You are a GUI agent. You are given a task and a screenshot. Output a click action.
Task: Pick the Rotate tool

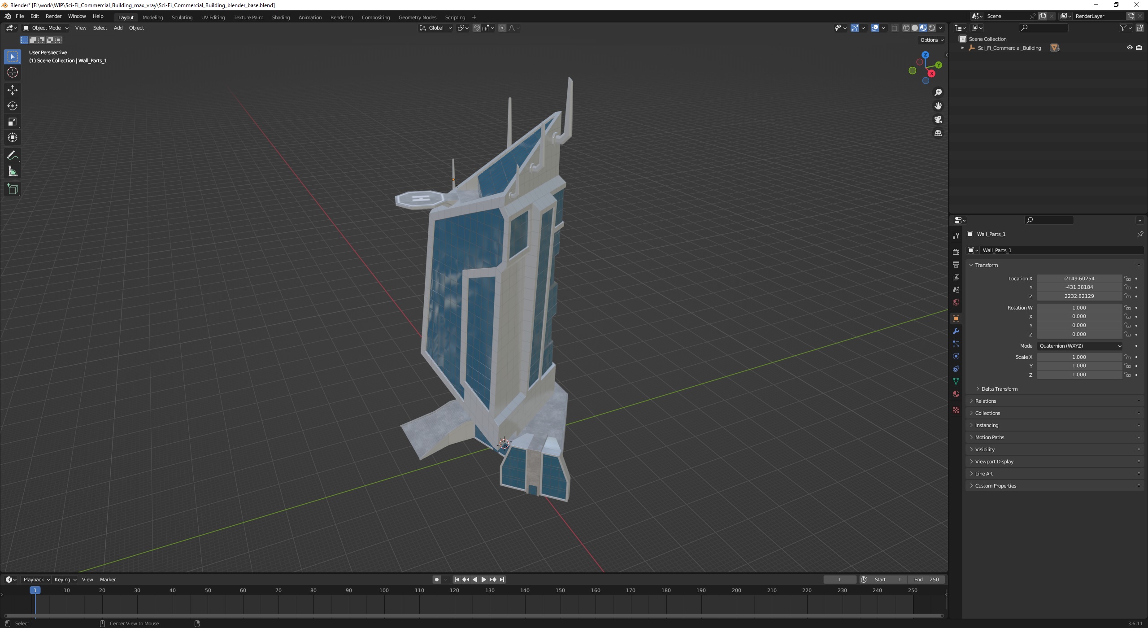(13, 106)
